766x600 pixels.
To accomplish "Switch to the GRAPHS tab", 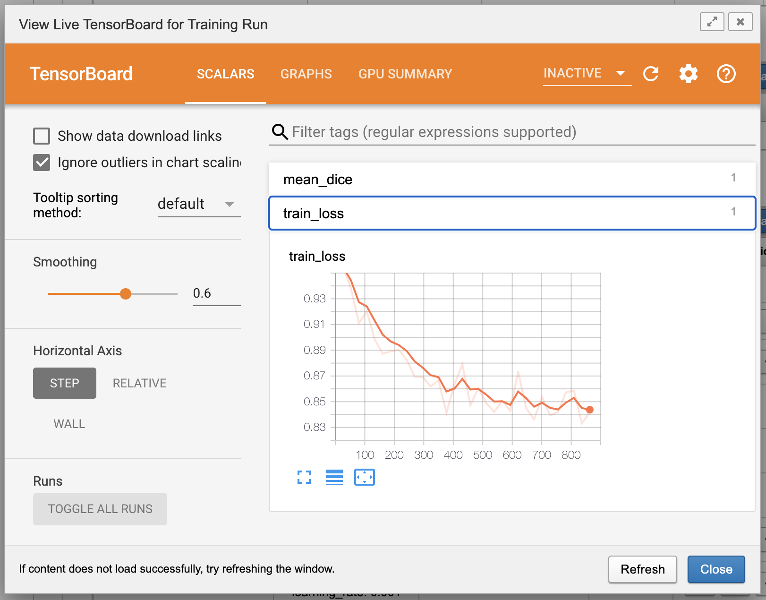I will click(306, 74).
